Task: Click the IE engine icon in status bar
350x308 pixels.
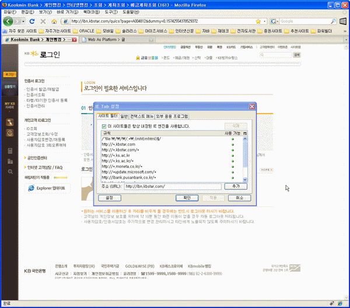Action: 340,303
